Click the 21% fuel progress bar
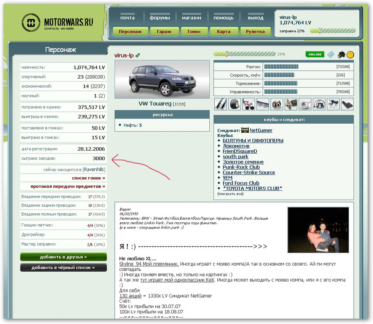 click(244, 54)
